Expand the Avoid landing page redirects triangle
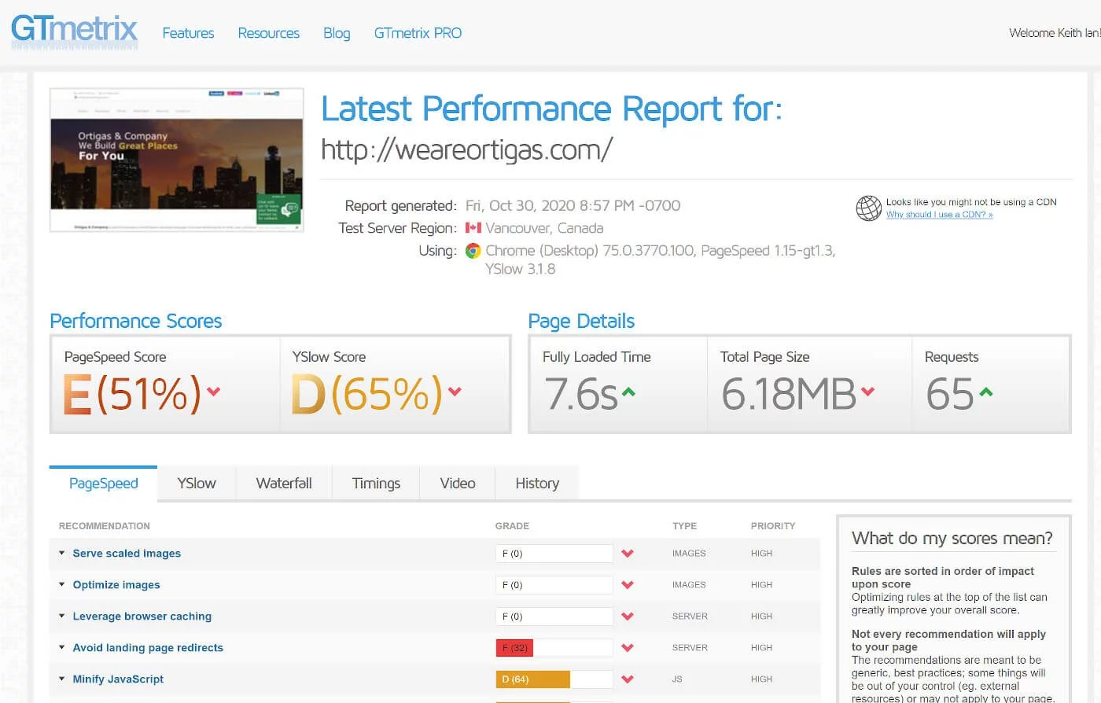 click(61, 647)
